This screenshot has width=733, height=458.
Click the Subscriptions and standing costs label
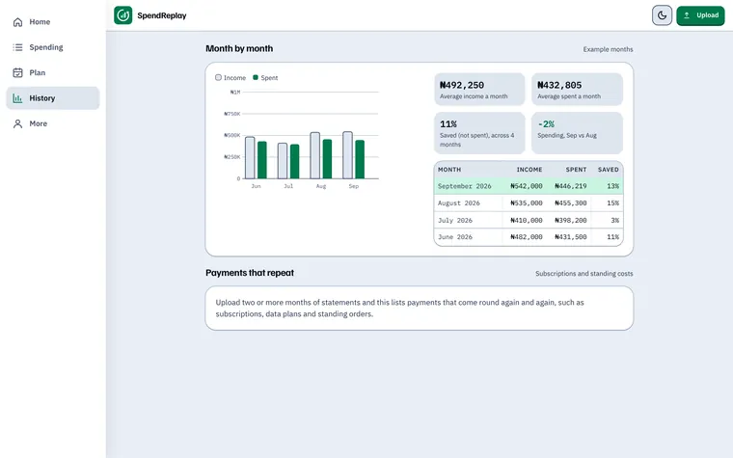[584, 274]
